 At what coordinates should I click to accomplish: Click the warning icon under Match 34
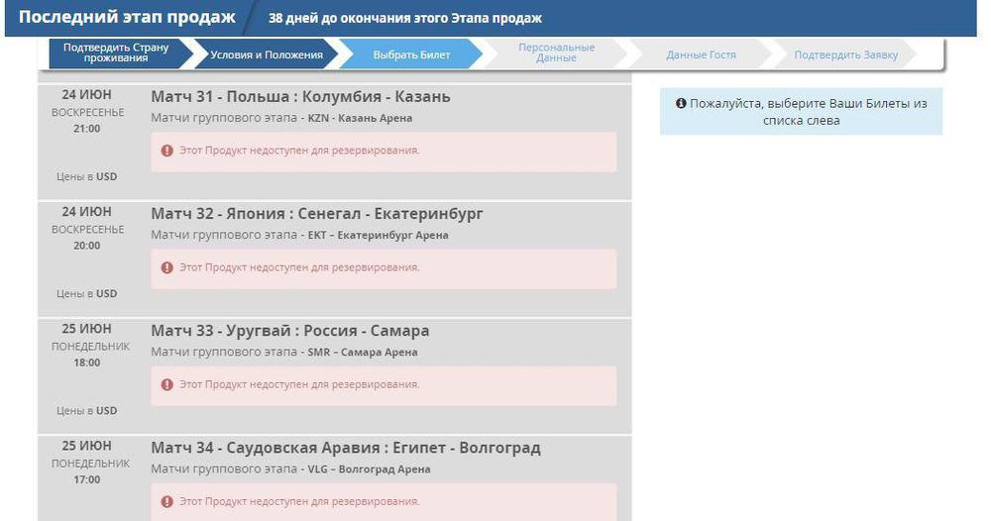[x=166, y=501]
